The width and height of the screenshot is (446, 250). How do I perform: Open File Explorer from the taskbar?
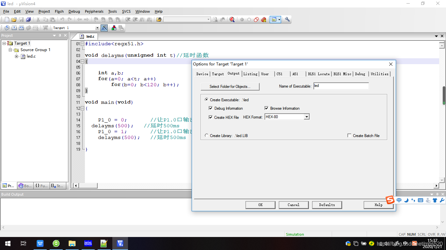pos(72,243)
